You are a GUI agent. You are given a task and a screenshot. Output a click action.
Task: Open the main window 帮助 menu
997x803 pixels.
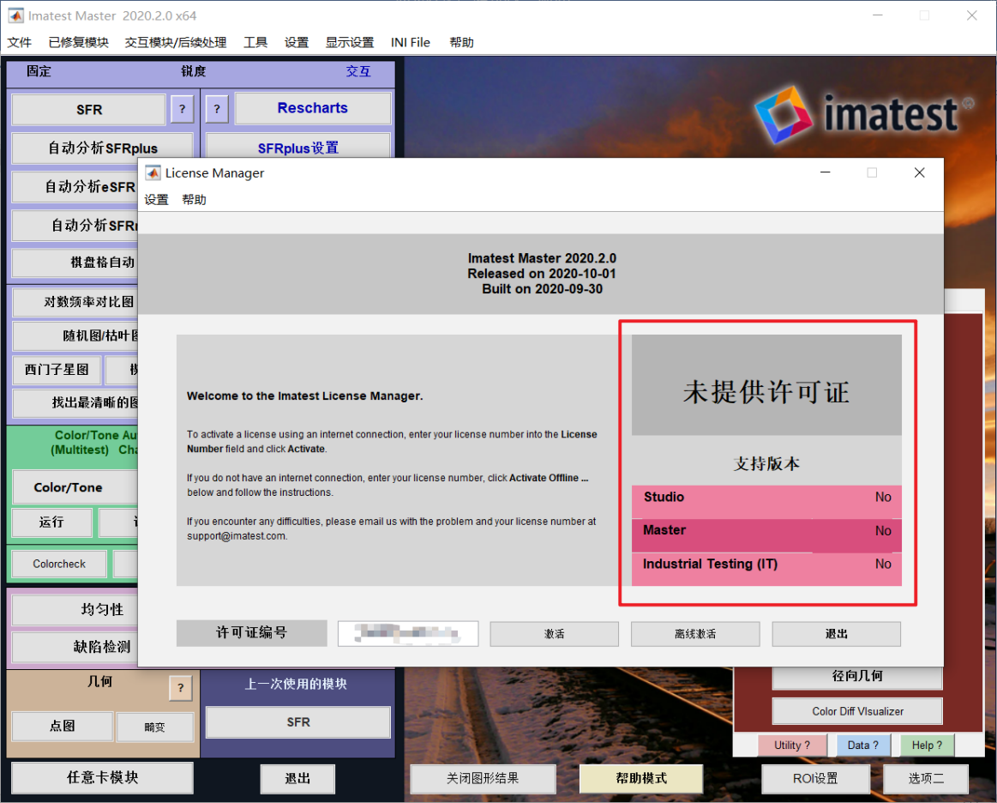(x=461, y=43)
